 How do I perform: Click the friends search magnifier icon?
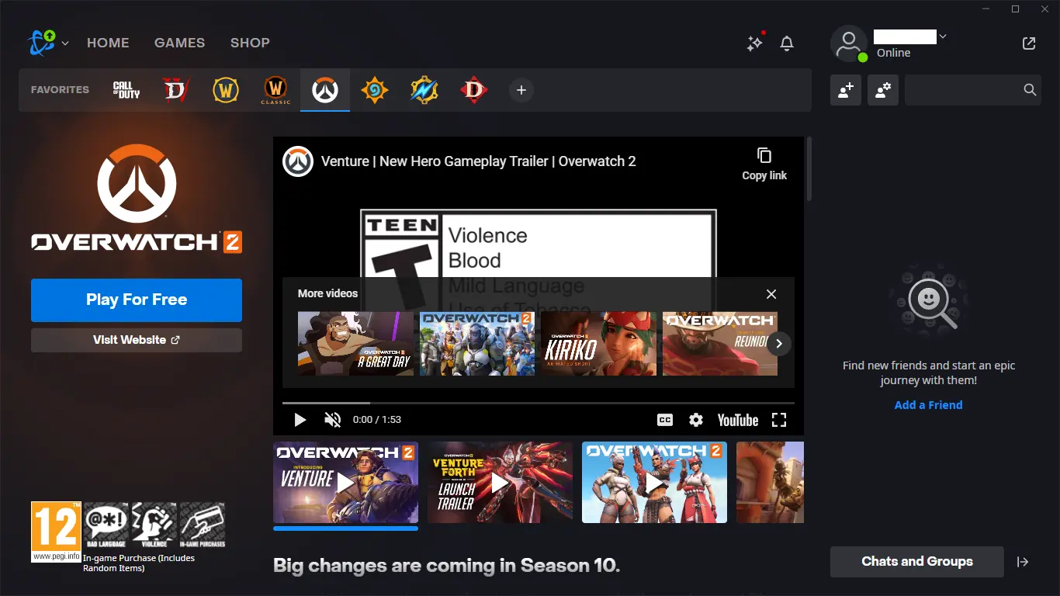click(1030, 90)
